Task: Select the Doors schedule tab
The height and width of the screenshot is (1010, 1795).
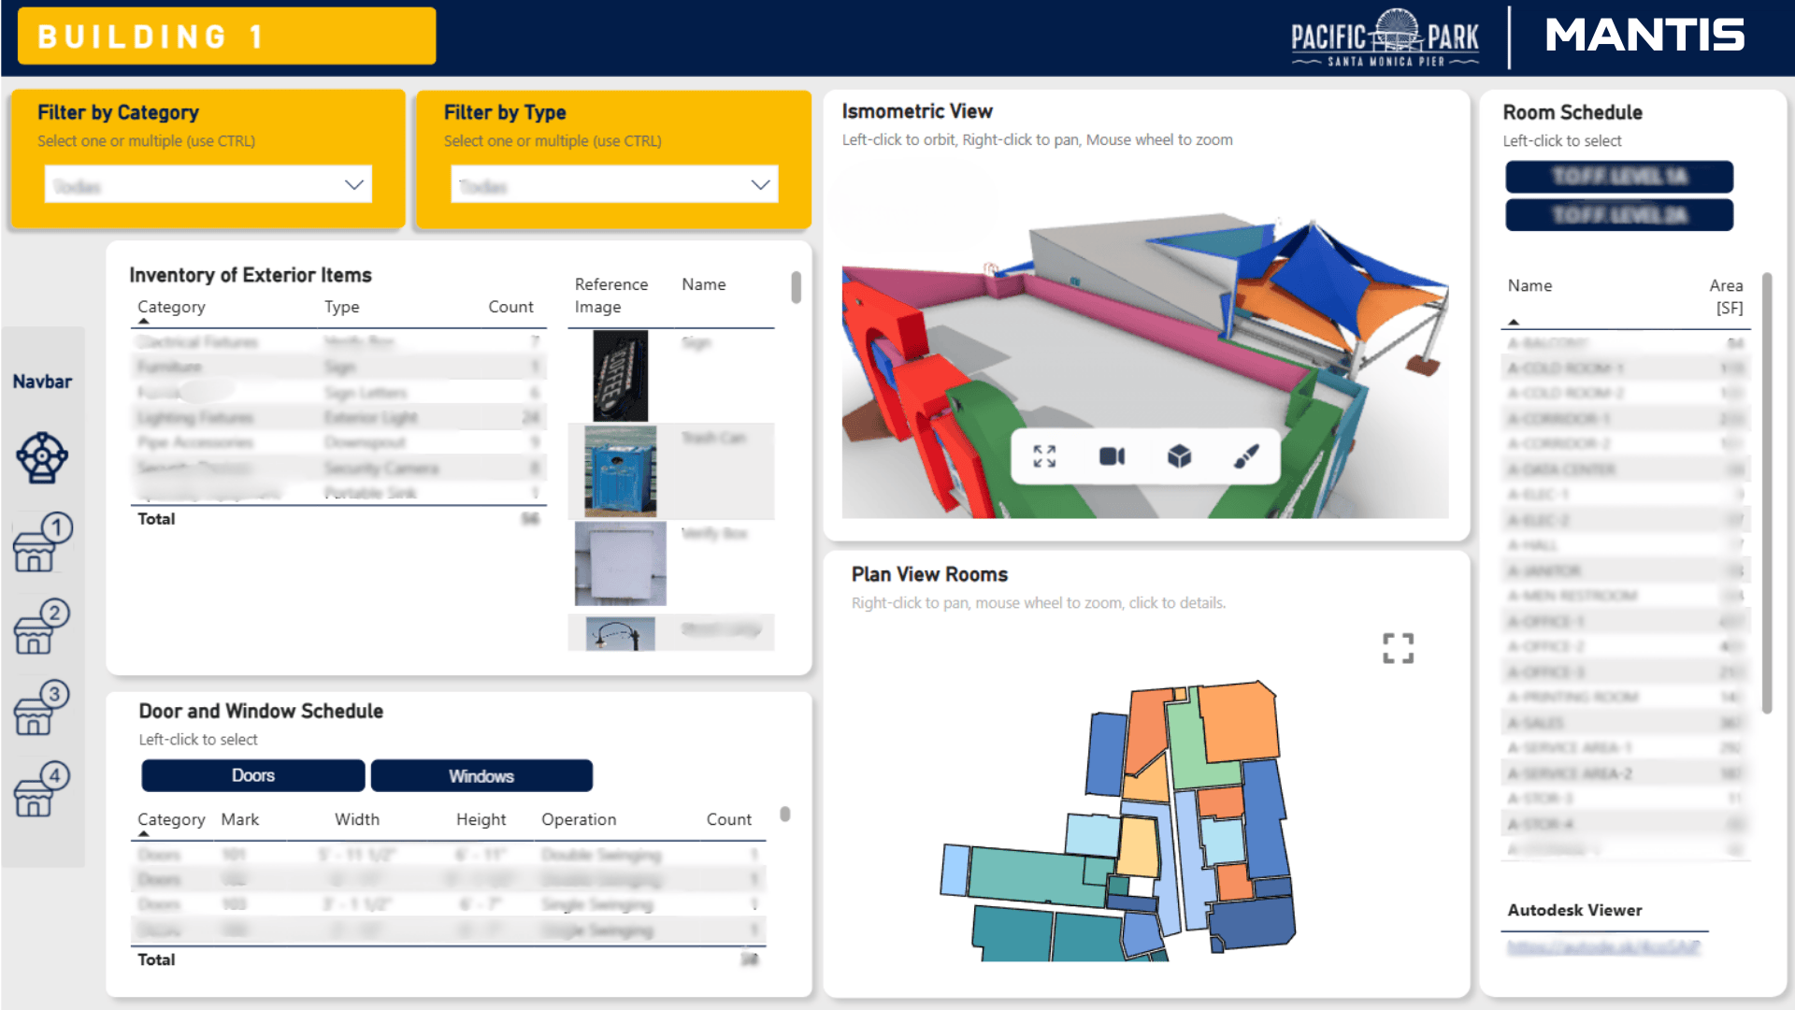Action: point(252,775)
